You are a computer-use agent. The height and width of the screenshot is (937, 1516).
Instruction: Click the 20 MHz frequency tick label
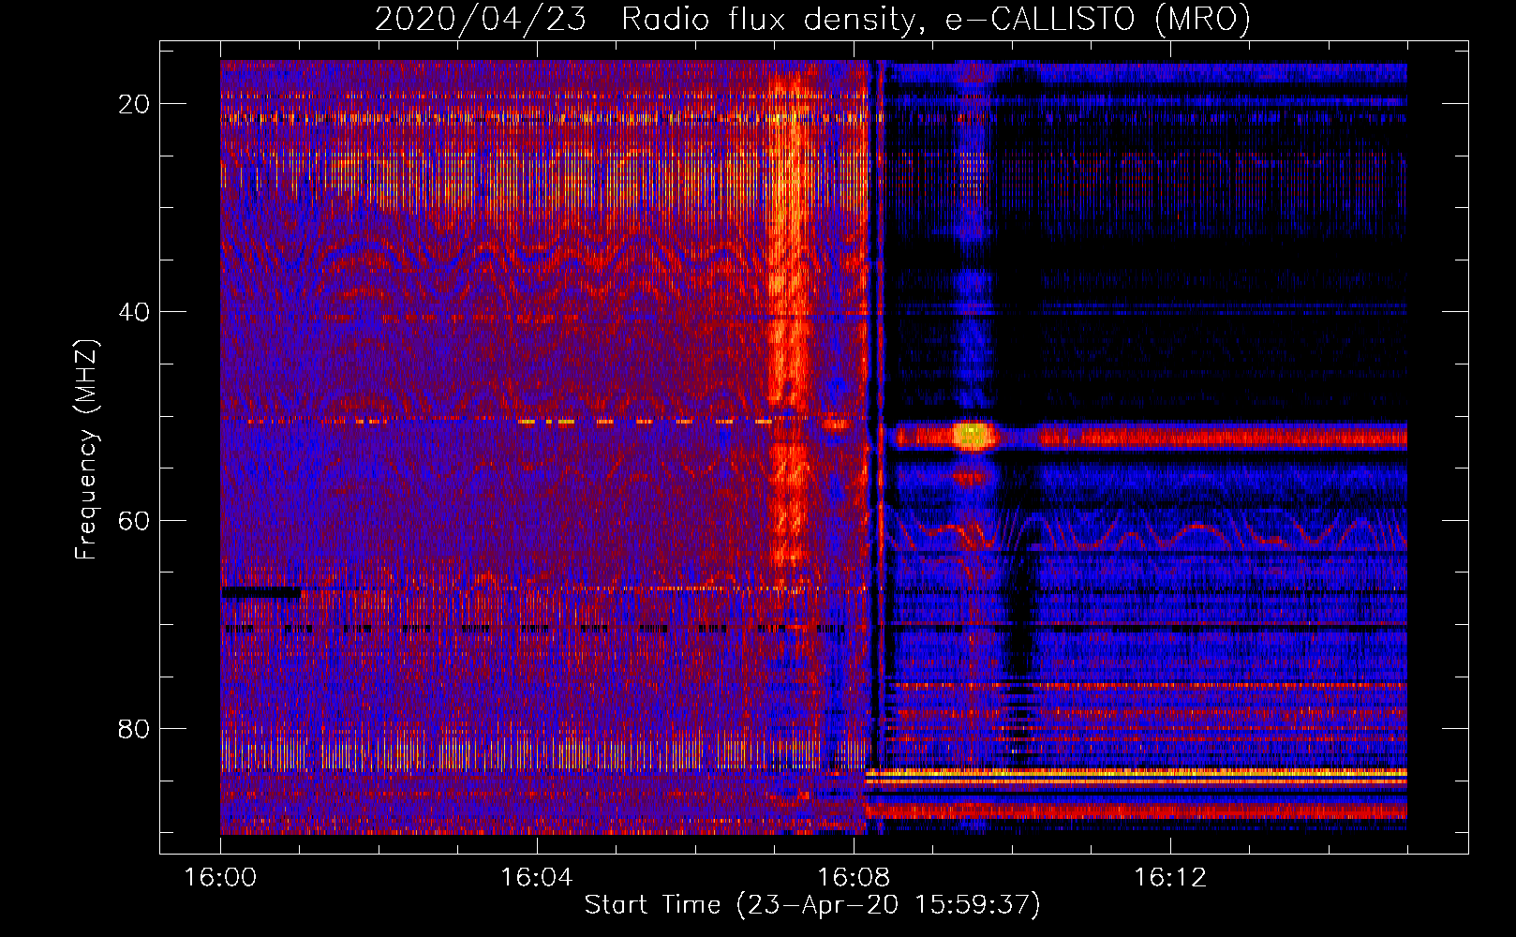[x=134, y=104]
